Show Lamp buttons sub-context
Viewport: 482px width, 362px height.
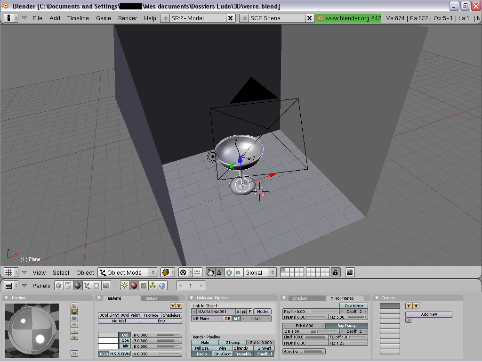coord(124,286)
